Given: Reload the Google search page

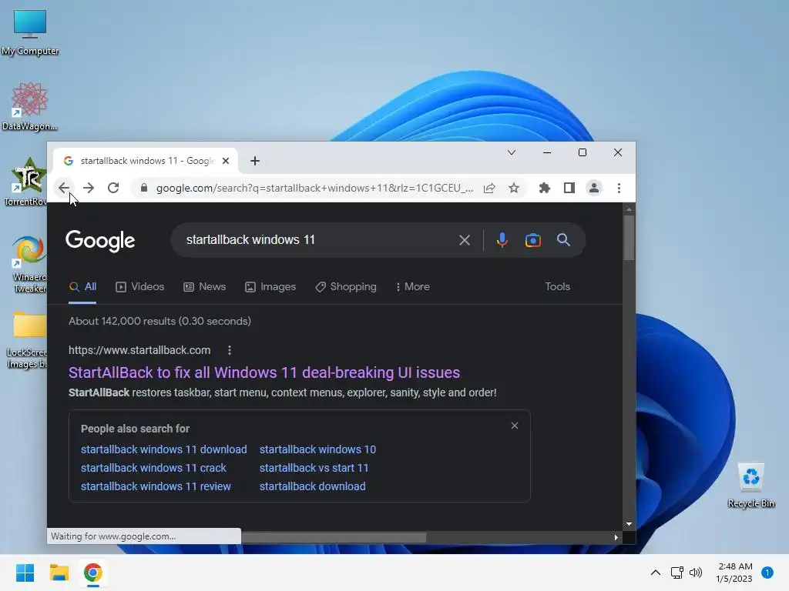Looking at the screenshot, I should pos(113,188).
